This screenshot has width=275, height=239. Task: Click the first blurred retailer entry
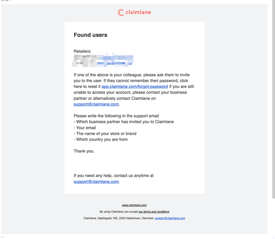(103, 58)
